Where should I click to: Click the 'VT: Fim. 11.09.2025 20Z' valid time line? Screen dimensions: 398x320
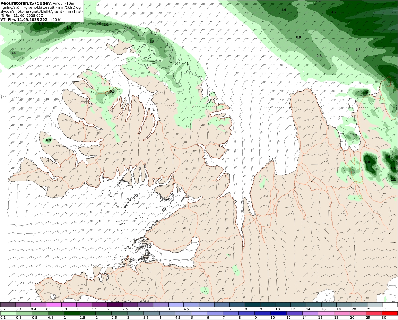coord(24,20)
